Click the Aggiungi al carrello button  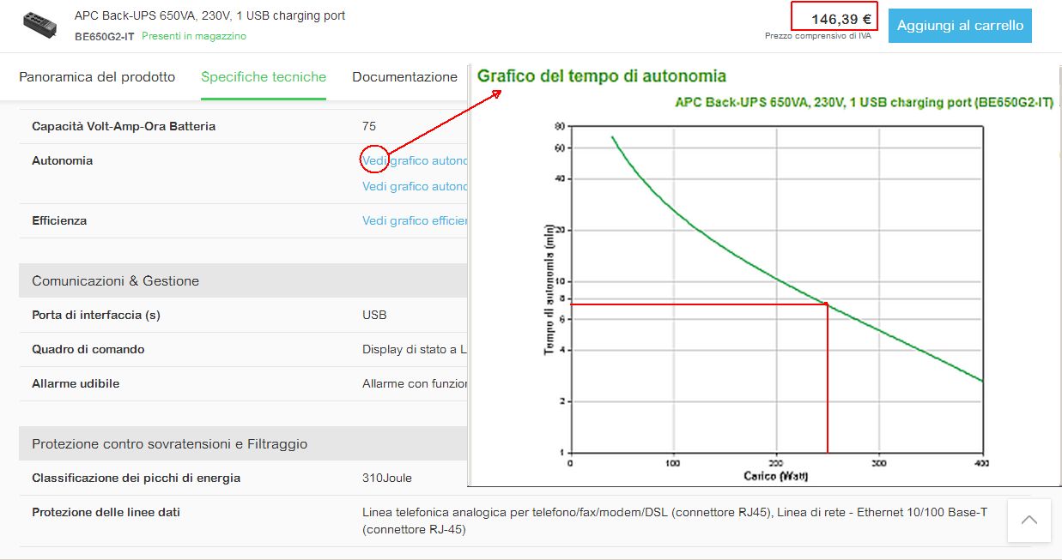pos(960,26)
